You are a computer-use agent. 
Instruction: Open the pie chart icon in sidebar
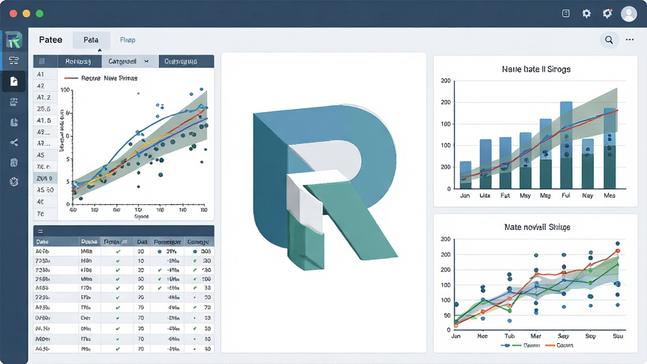click(14, 122)
